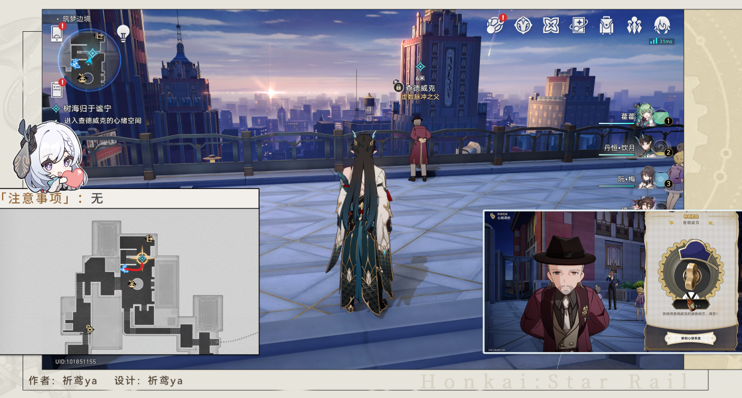The image size is (742, 398).
Task: Select the blue hat piece on the dial
Action: point(696,250)
